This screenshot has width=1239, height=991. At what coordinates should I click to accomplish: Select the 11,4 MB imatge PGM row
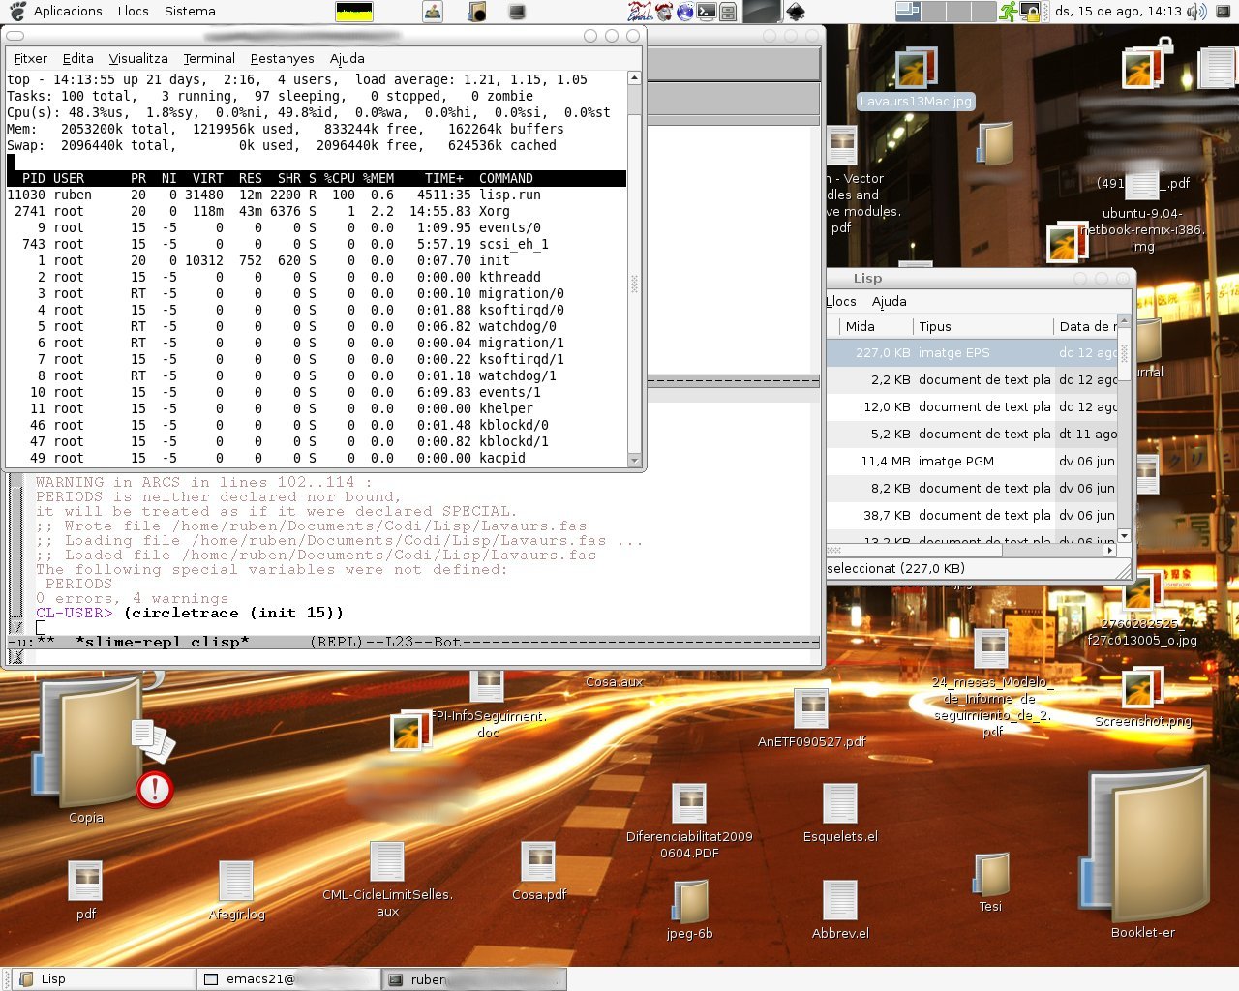pos(972,462)
